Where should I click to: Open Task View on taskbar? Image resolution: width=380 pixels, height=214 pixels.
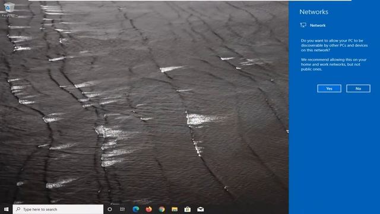[x=122, y=209]
